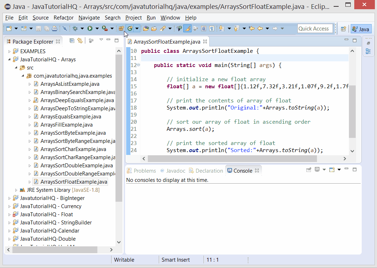Close the ArraysSortFloatExample.java editor tab
This screenshot has height=268, width=377.
pyautogui.click(x=205, y=41)
